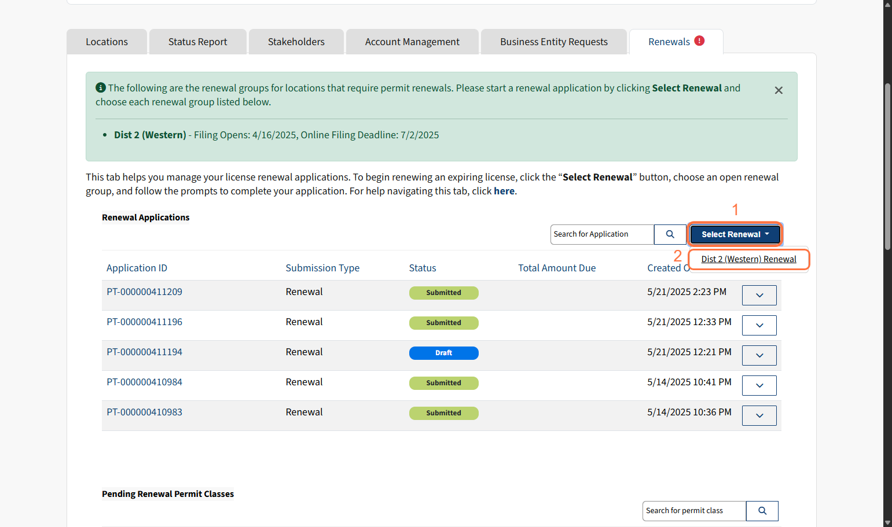Click the vertical scrollbar thumb
Viewport: 892px width, 527px height.
[887, 167]
